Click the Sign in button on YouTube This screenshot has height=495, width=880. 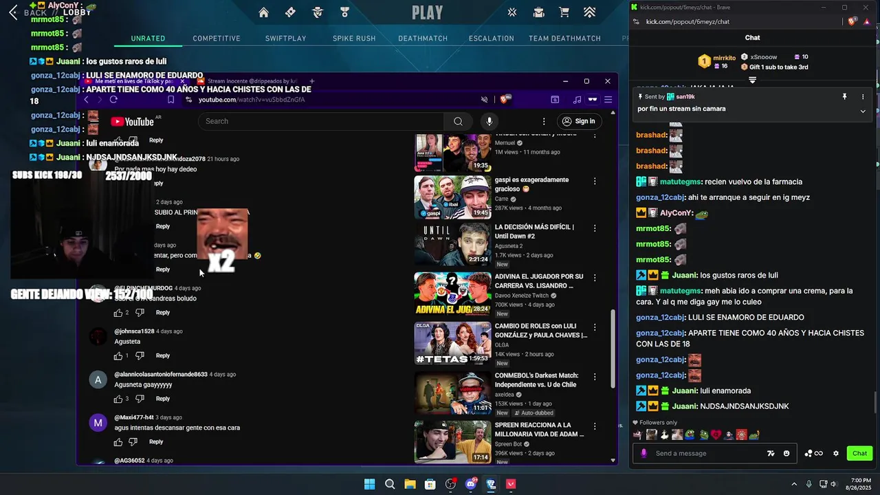(578, 121)
